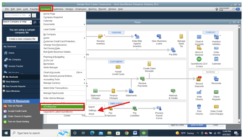Expand Search Company or Help dropdown arrow
This screenshot has height=138, width=245.
coord(31,22)
